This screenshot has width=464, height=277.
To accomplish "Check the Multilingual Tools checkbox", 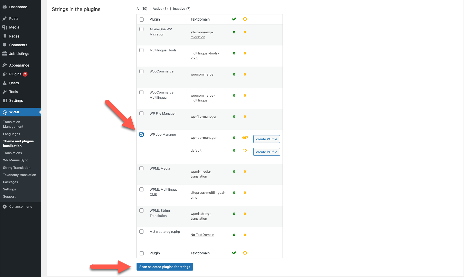I will [x=141, y=50].
